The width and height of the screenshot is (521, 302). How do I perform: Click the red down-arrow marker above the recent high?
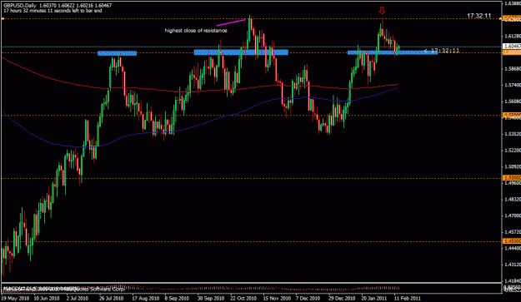coord(382,11)
